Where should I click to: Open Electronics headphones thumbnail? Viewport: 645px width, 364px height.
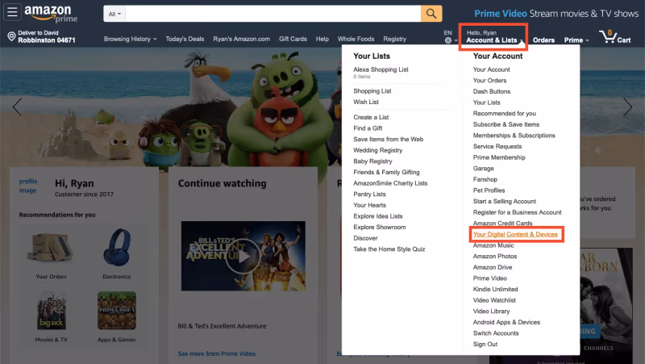[117, 247]
